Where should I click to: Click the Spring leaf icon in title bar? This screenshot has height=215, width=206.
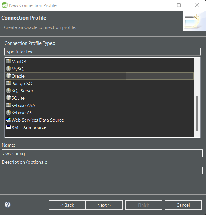tap(5, 5)
